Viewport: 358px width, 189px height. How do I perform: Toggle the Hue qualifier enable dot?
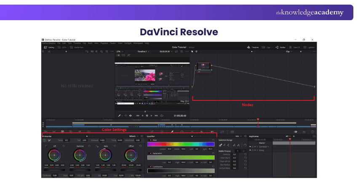tap(150, 140)
